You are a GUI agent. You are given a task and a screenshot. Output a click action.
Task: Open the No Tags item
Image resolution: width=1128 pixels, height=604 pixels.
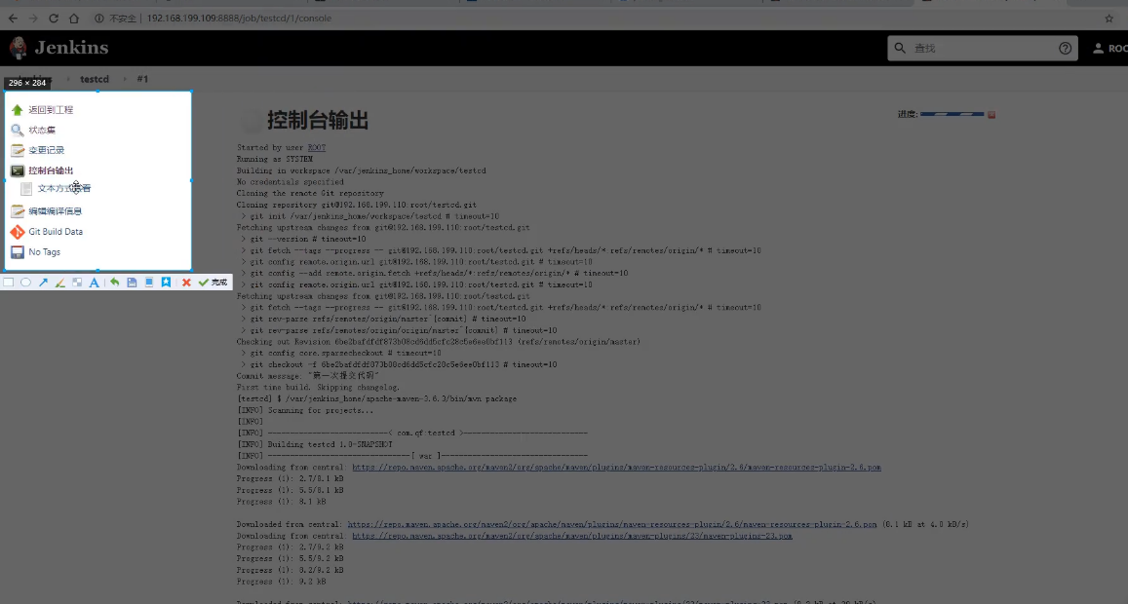[44, 252]
